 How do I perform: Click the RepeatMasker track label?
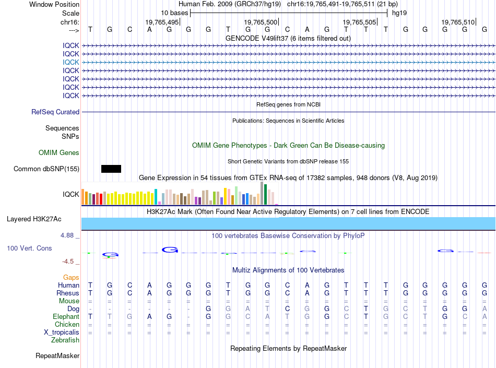point(57,355)
